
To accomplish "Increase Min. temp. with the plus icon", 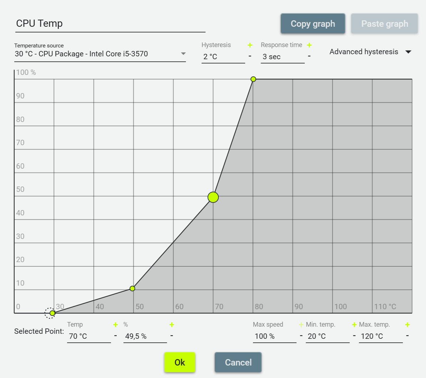I will [x=354, y=325].
